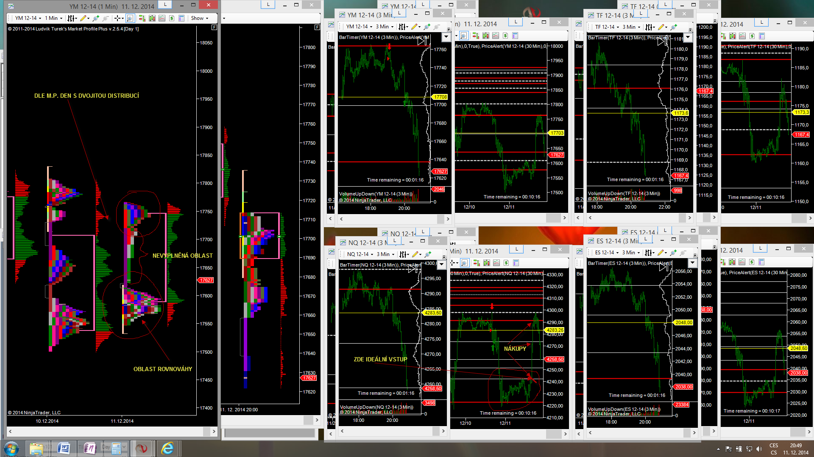Viewport: 814px width, 457px height.
Task: Toggle the zoom frame button in YM 1 Min toolbar
Action: point(130,18)
